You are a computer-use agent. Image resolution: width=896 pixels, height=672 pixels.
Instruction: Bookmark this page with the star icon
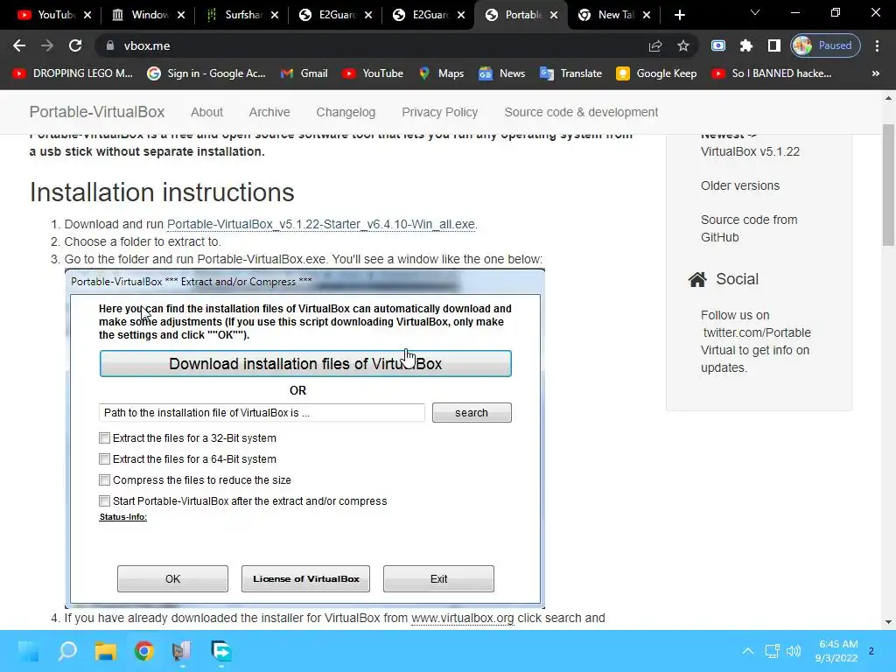(682, 45)
